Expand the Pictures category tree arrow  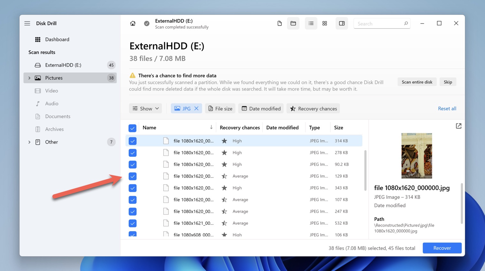click(x=29, y=78)
